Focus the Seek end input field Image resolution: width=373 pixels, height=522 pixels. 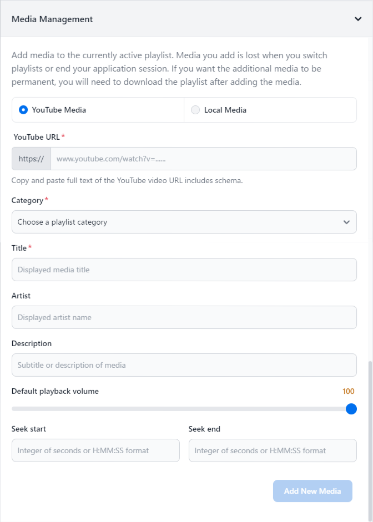tap(273, 450)
